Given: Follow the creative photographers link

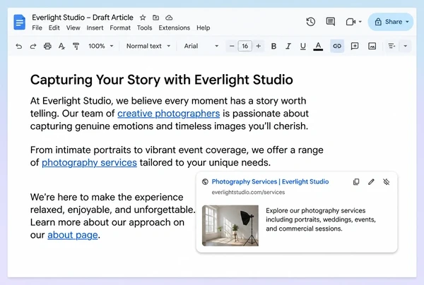Looking at the screenshot, I should point(168,114).
